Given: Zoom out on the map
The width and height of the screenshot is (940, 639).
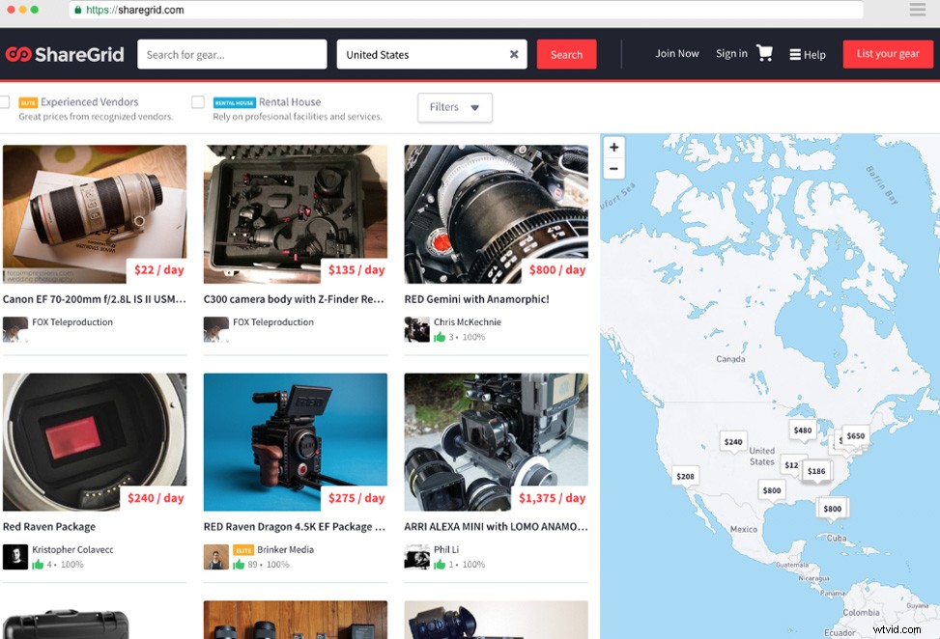Looking at the screenshot, I should (613, 168).
